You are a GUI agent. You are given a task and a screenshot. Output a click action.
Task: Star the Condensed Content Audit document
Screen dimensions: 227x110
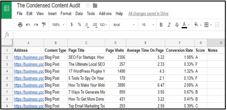pos(88,6)
